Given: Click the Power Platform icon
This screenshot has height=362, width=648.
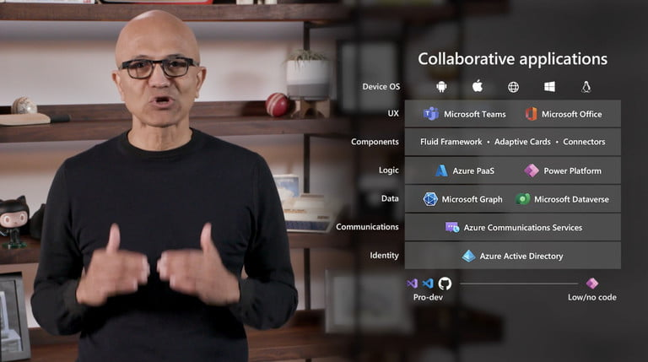Looking at the screenshot, I should click(531, 170).
